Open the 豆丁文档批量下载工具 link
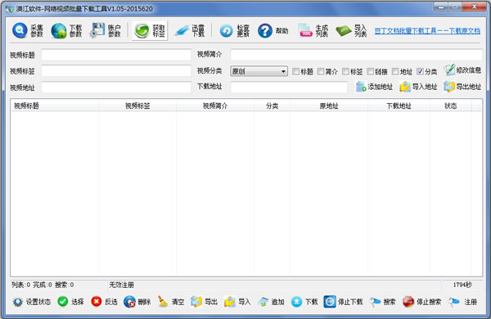The height and width of the screenshot is (319, 491). [427, 31]
